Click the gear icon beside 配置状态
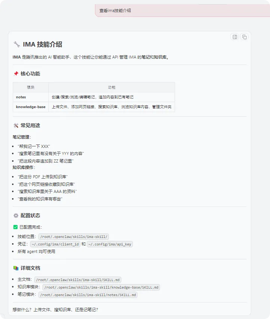 16,215
